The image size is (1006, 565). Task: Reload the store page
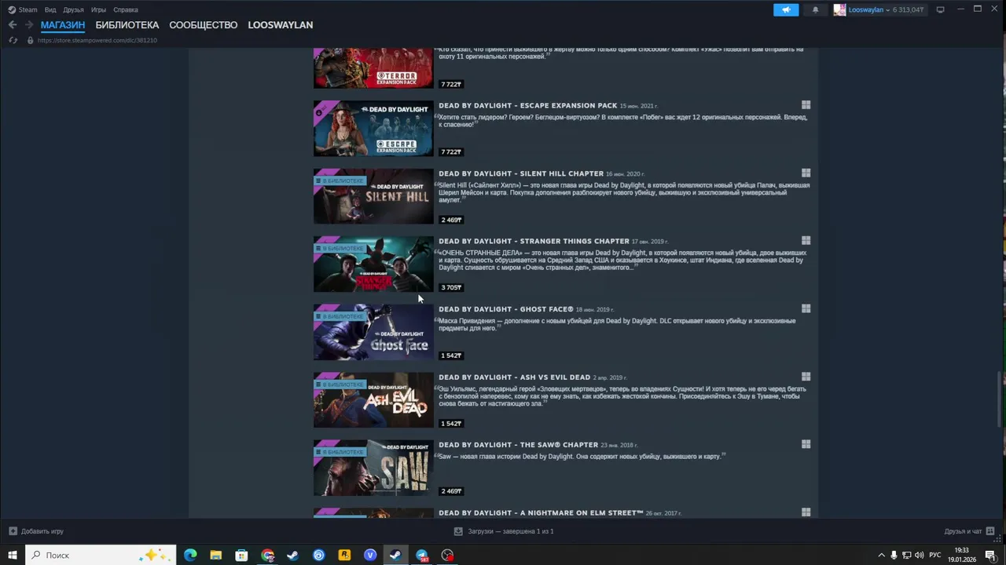13,40
